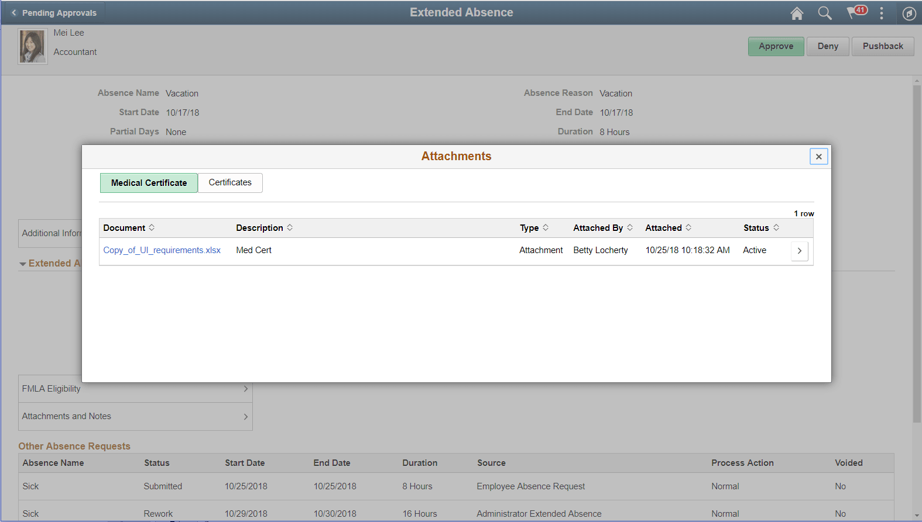Open the notifications flag with 41 badge
The image size is (922, 522).
856,12
